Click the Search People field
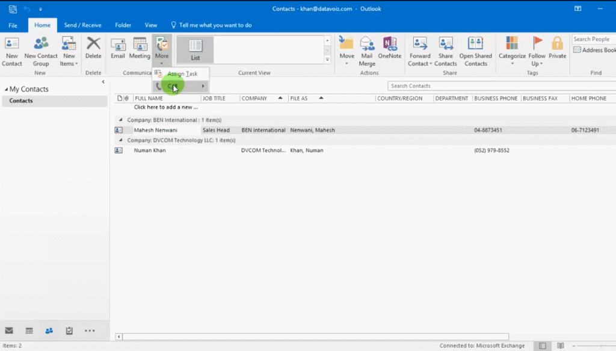 click(594, 39)
